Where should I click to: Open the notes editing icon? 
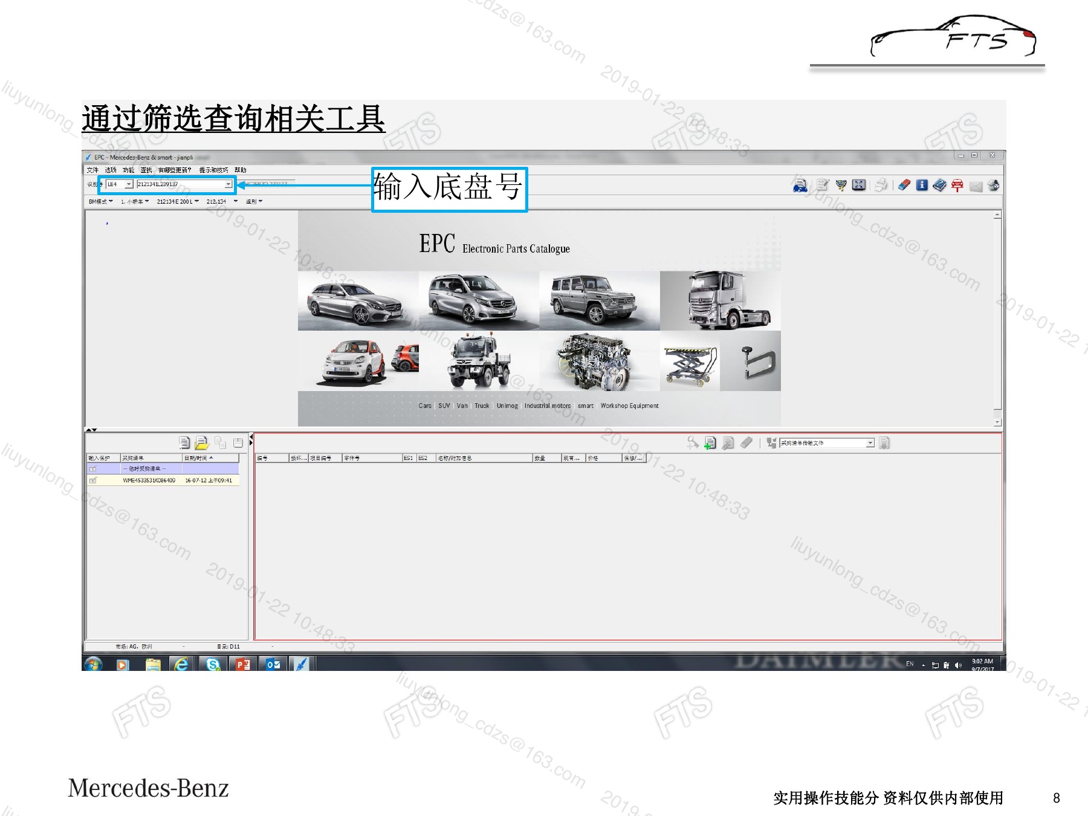823,185
